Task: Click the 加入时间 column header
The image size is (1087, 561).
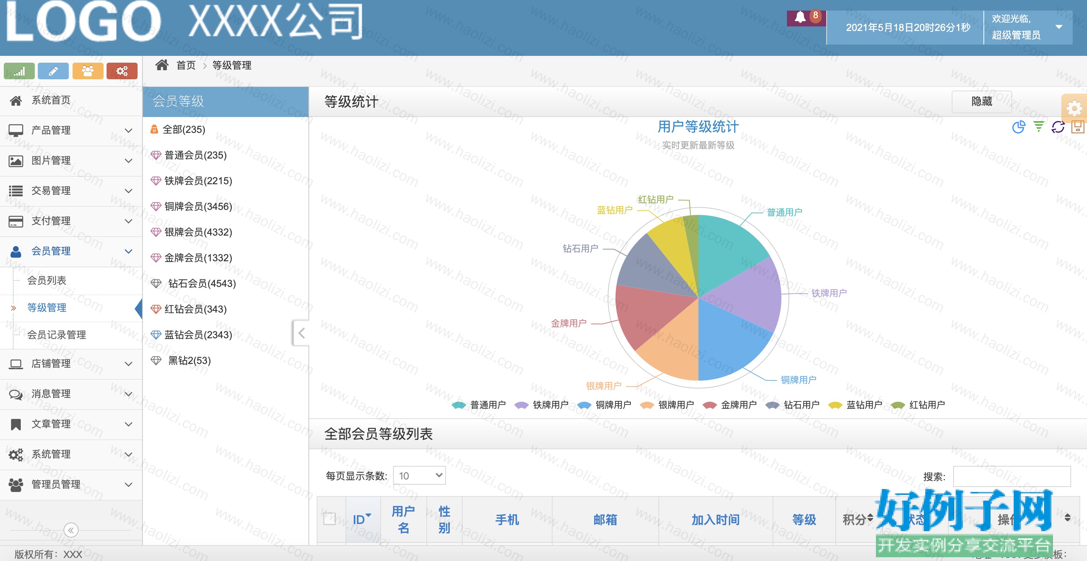Action: point(715,520)
